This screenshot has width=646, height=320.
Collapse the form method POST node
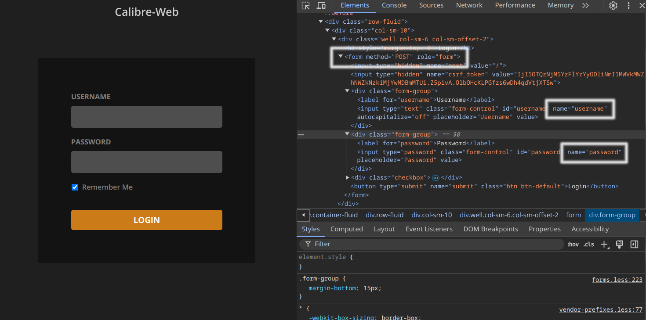click(341, 57)
